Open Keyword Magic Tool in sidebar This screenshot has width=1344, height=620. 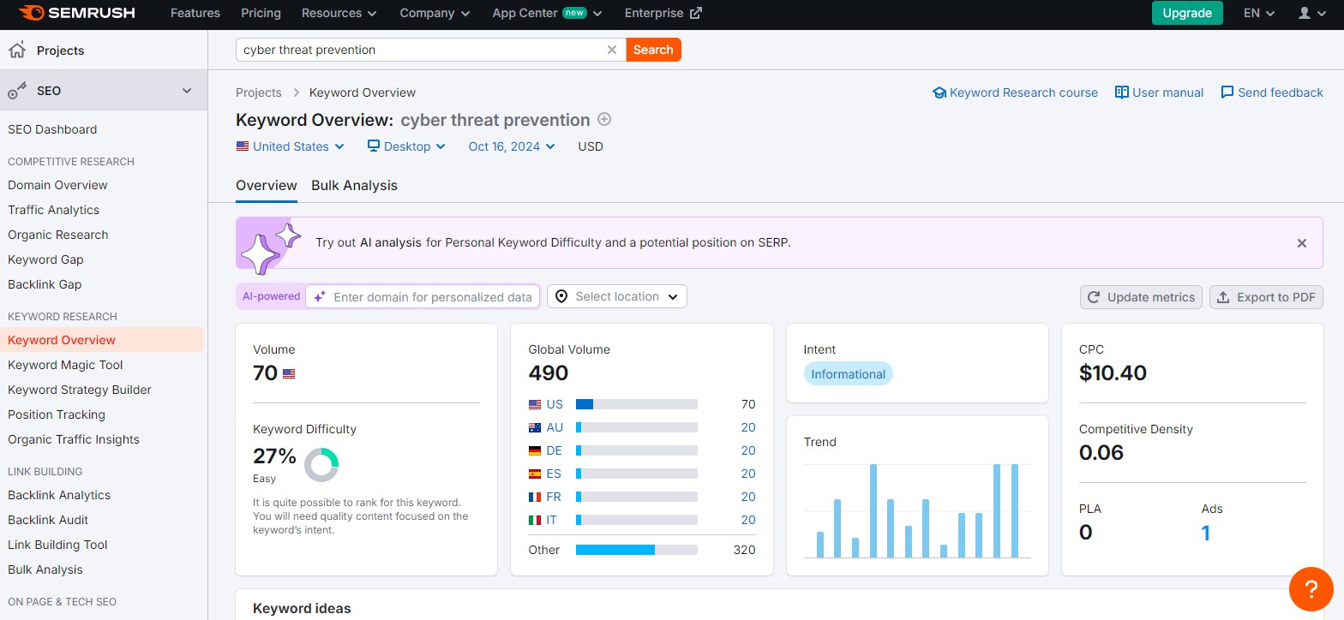click(x=65, y=365)
